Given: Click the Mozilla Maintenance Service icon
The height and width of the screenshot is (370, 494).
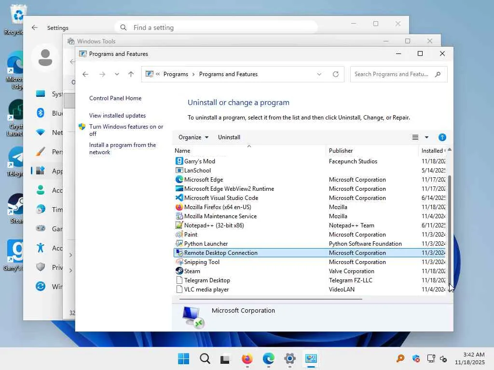Looking at the screenshot, I should pyautogui.click(x=179, y=216).
